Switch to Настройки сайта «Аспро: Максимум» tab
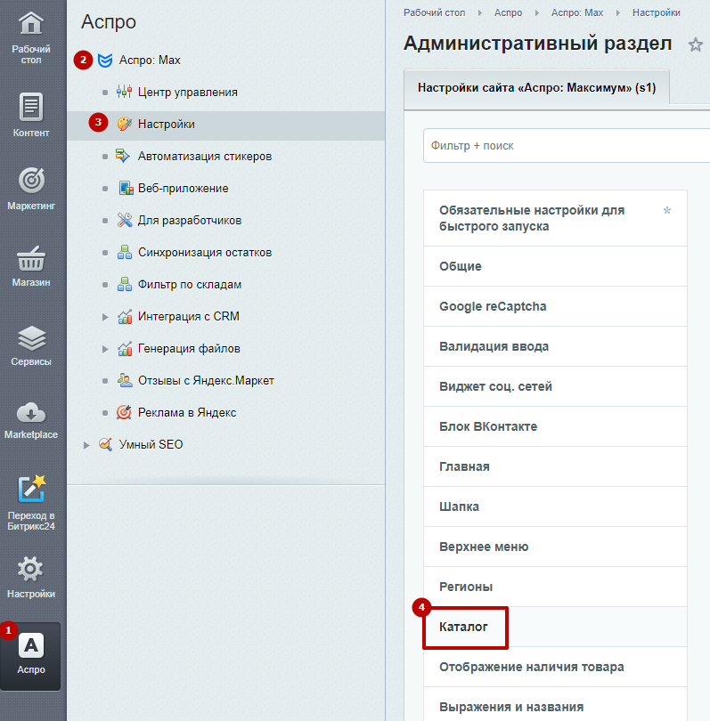 click(x=536, y=87)
